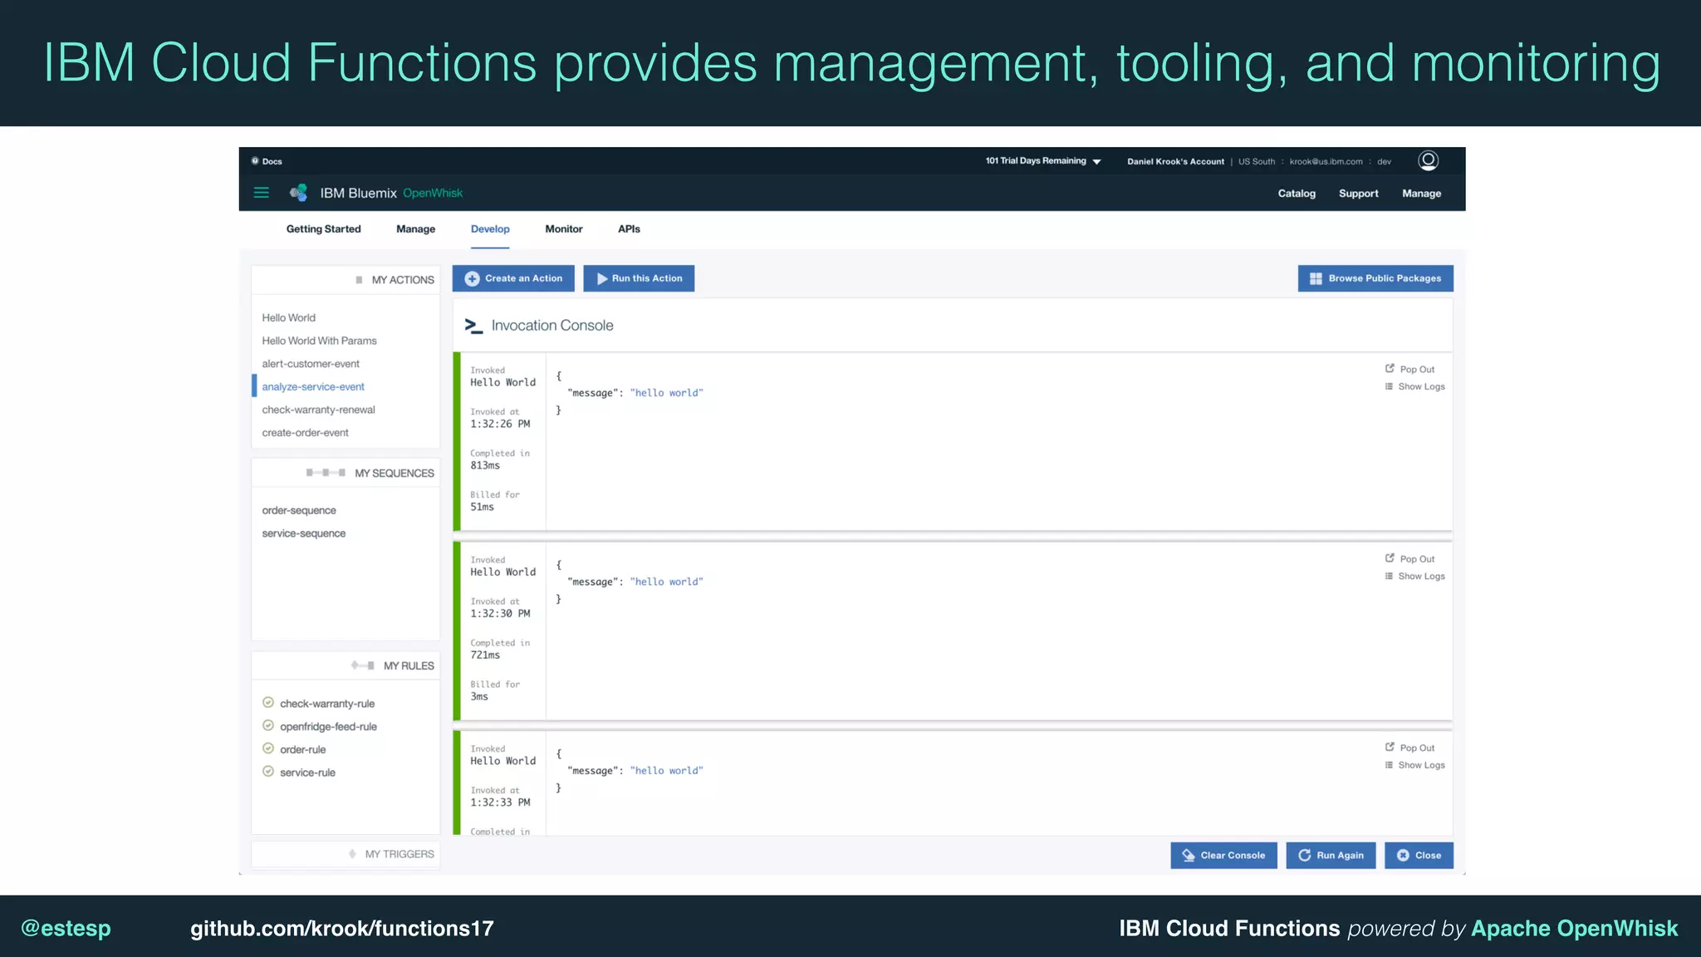Toggle the check-warranty-rule status icon

(x=268, y=703)
